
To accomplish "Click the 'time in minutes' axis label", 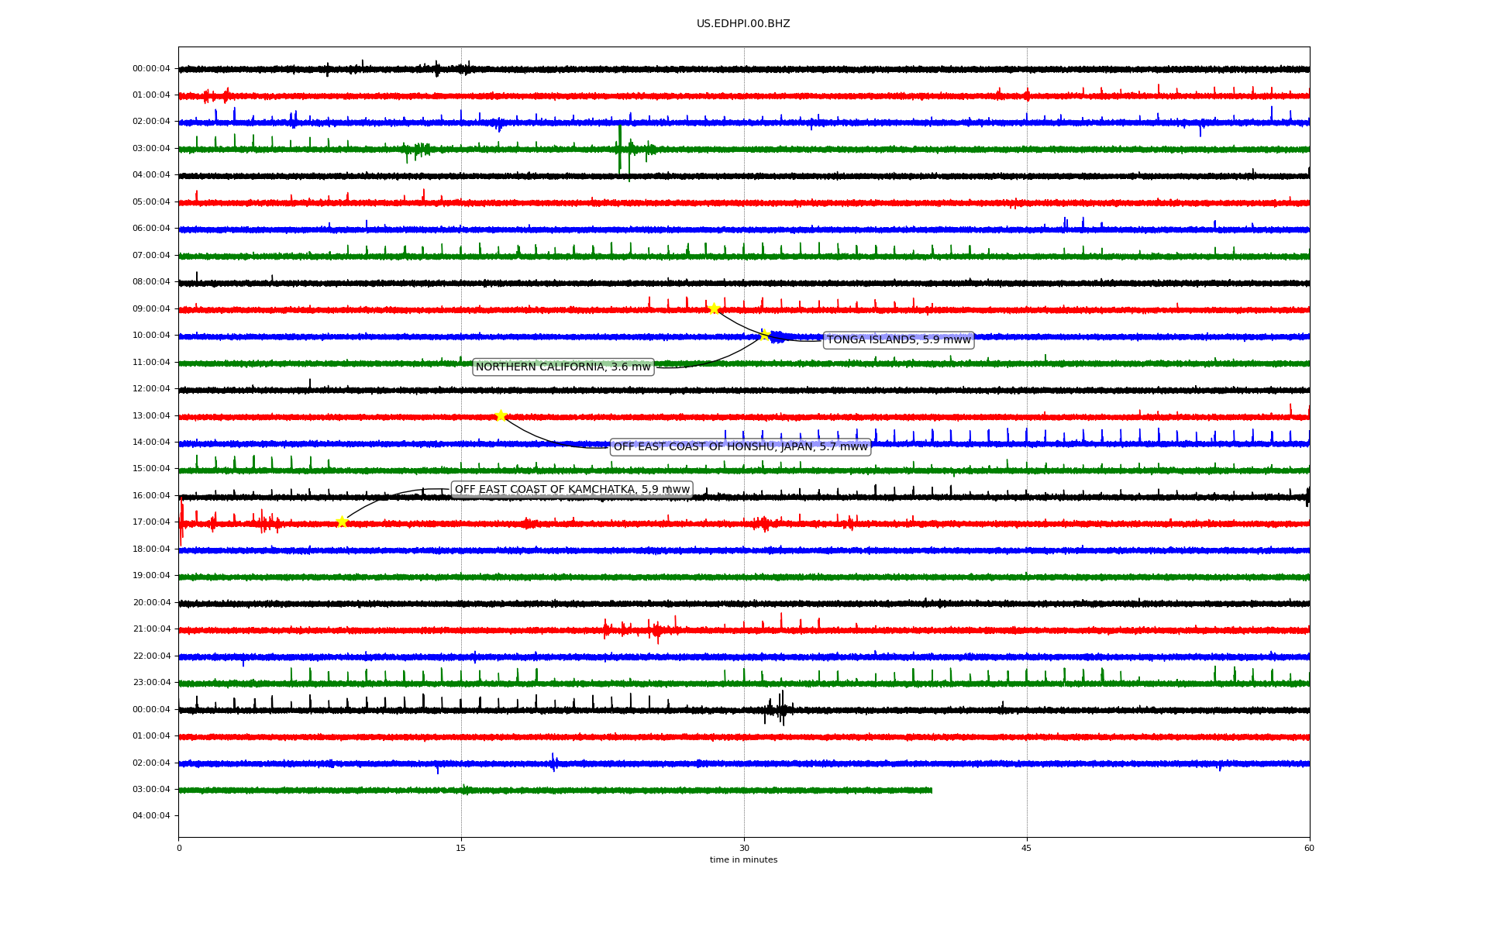I will click(743, 860).
